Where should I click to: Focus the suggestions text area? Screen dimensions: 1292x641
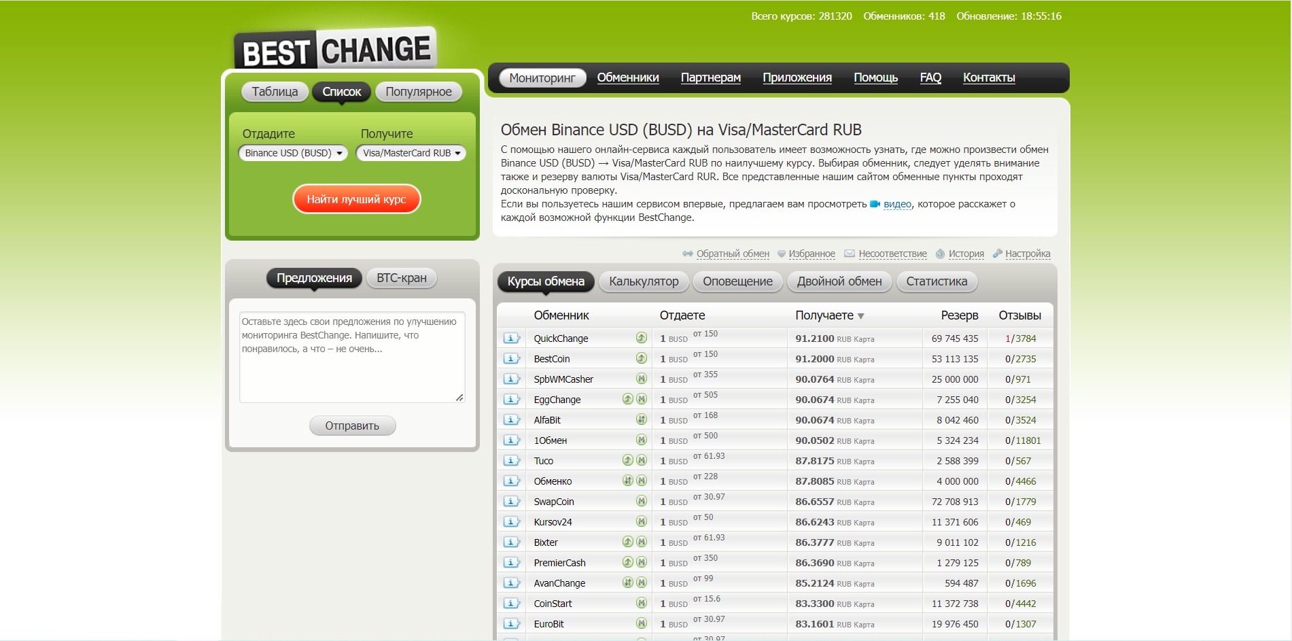click(x=352, y=357)
